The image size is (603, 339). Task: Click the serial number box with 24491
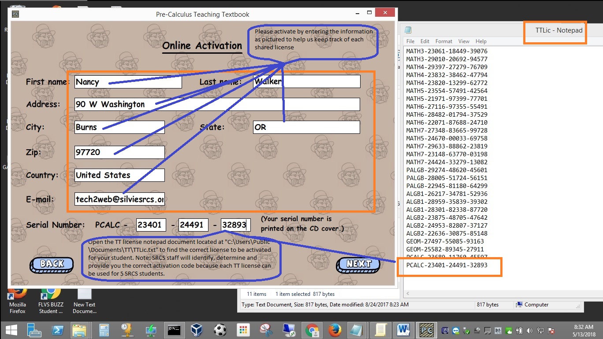click(193, 225)
